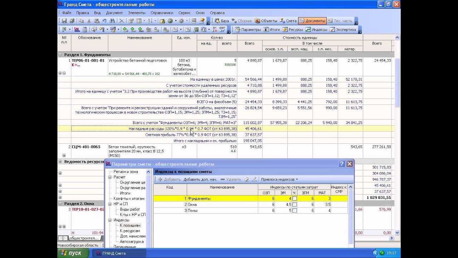The height and width of the screenshot is (258, 458).
Task: Open the Привязка индексов dropdown
Action: (279, 179)
